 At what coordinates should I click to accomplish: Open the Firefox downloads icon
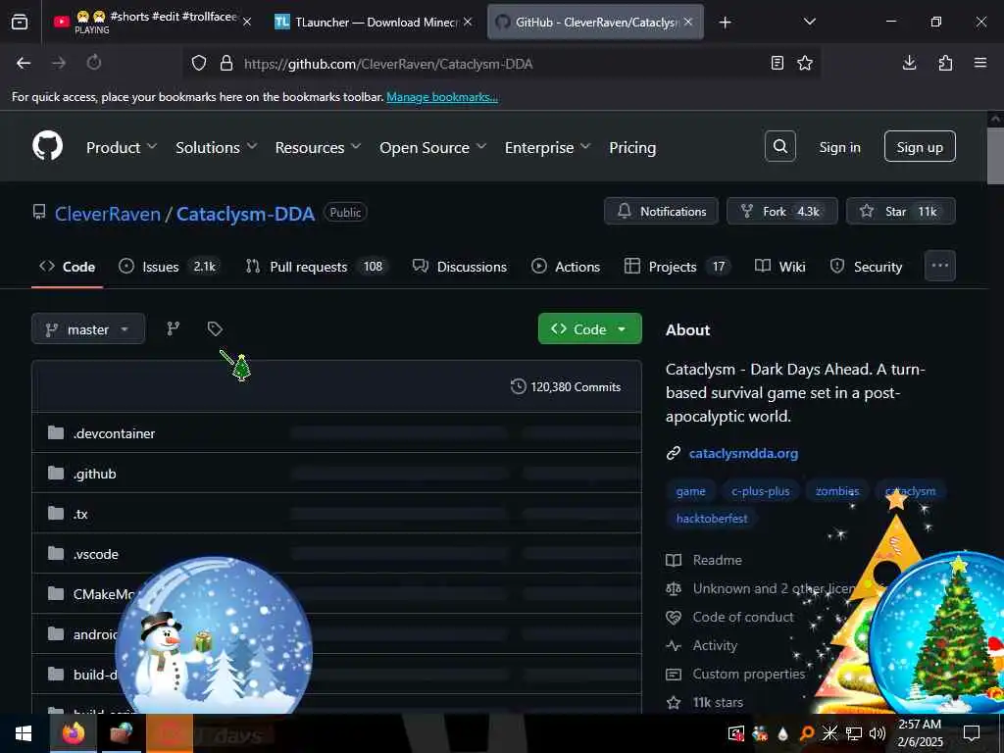click(909, 63)
